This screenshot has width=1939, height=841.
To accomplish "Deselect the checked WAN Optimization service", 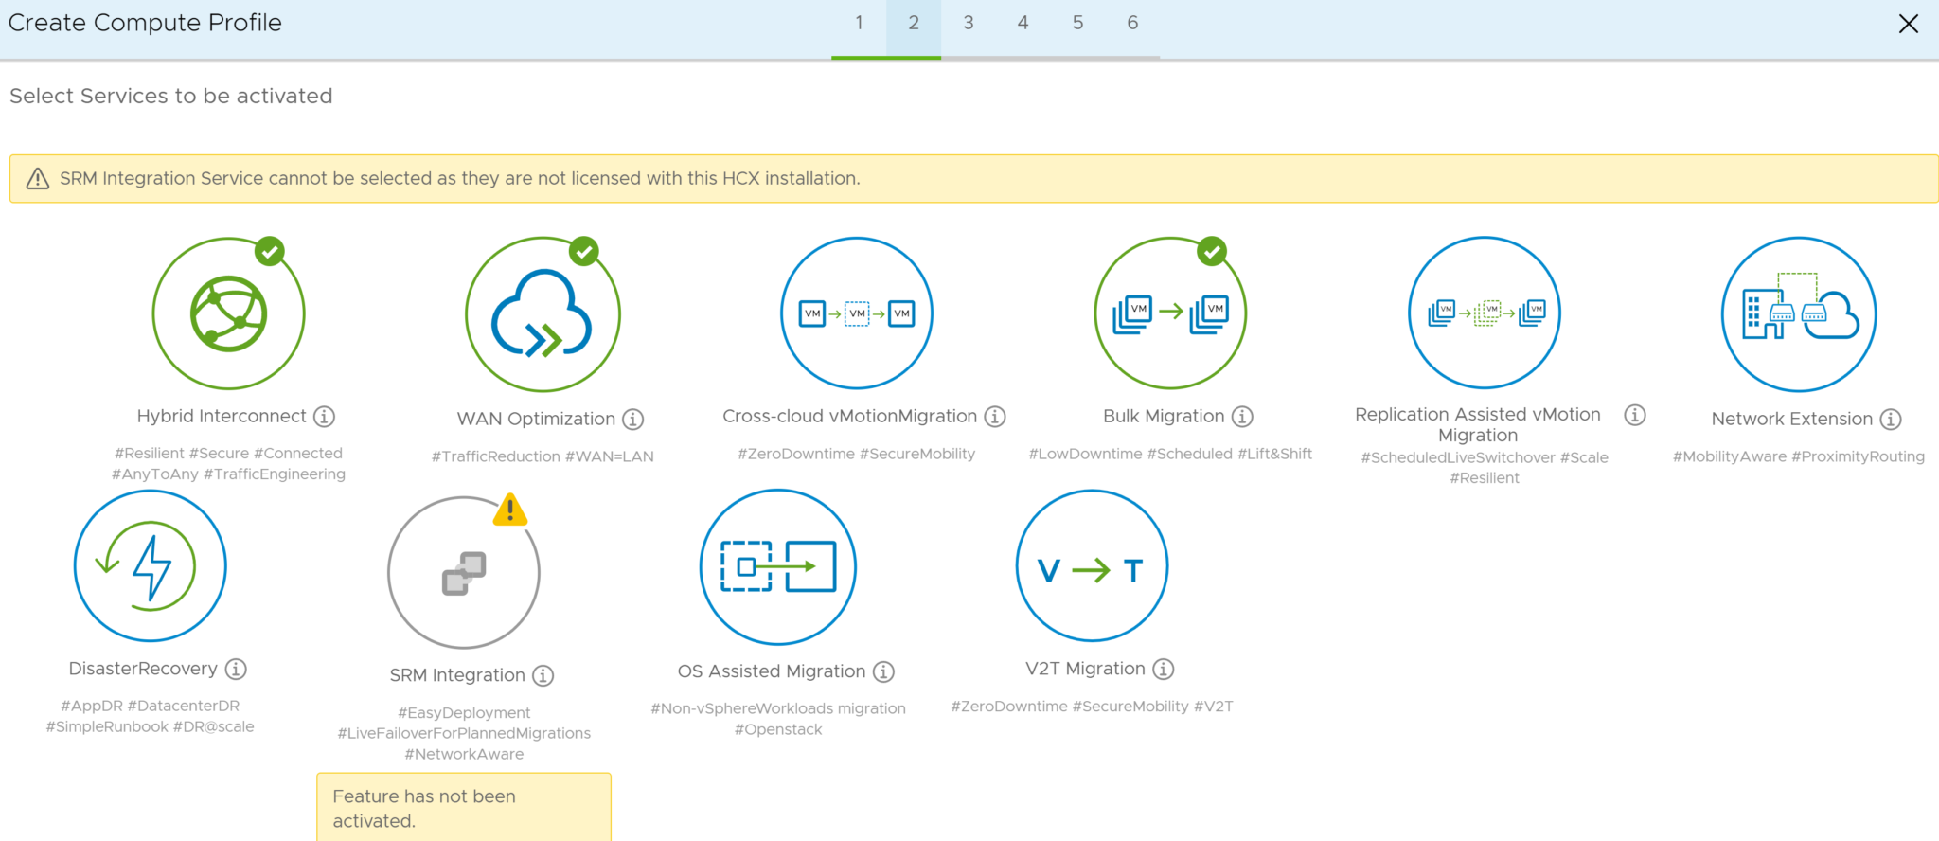I will pyautogui.click(x=543, y=313).
